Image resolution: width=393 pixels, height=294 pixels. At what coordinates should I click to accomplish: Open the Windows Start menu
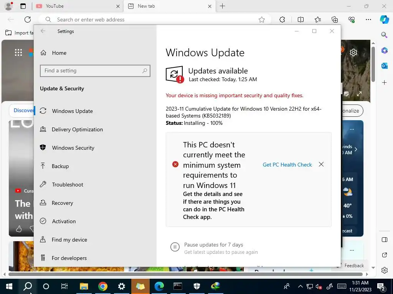click(9, 286)
